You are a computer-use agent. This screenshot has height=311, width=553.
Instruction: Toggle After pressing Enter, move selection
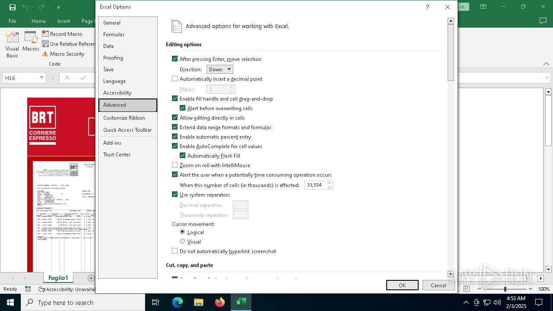coord(175,59)
